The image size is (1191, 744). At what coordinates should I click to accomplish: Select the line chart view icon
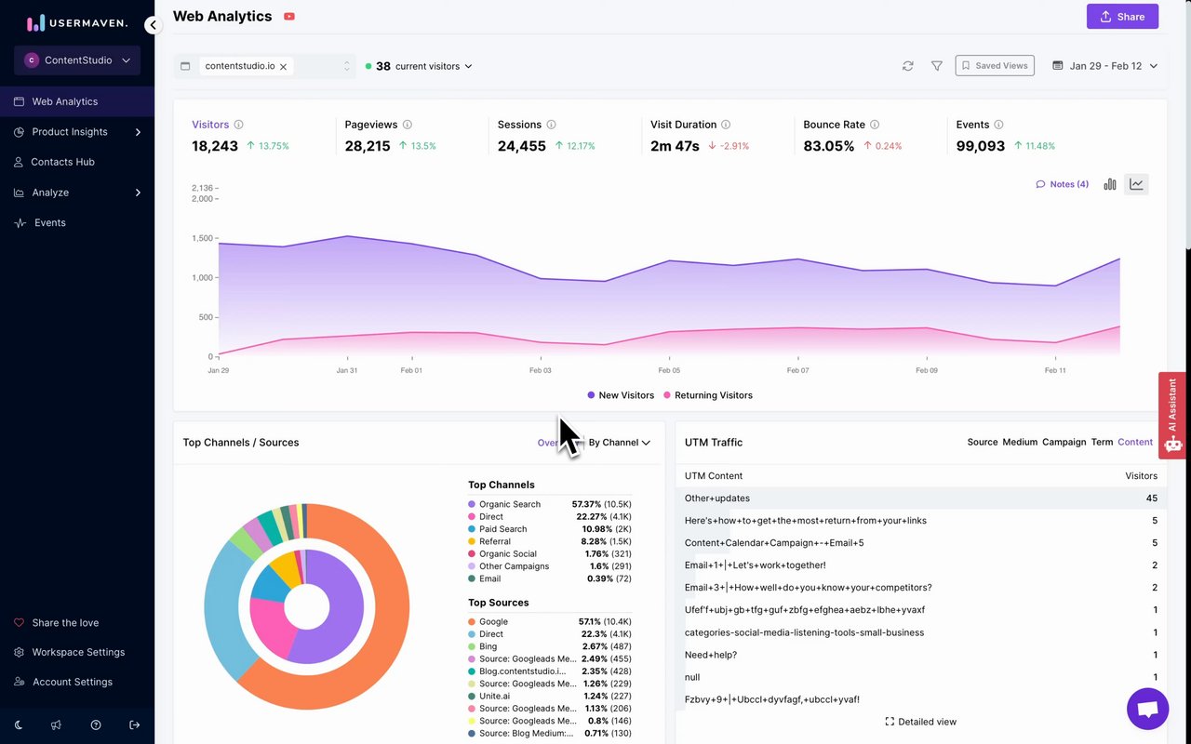[x=1136, y=184]
